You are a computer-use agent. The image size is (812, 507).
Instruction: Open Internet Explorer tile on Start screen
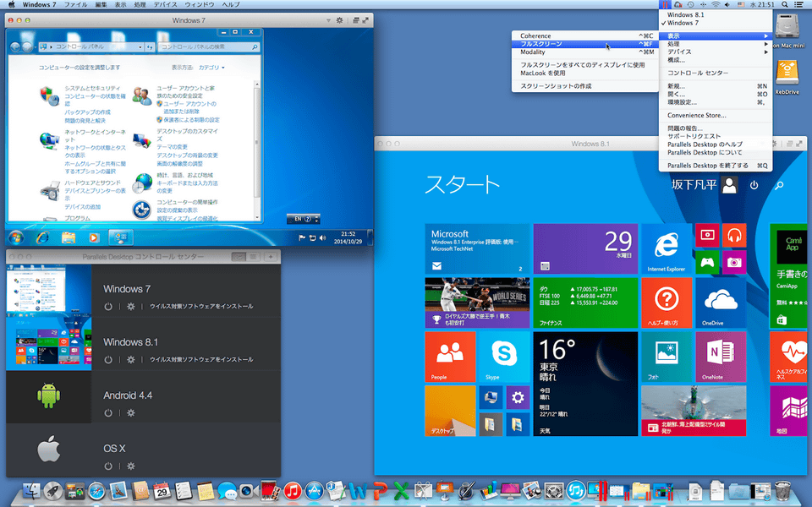tap(666, 248)
